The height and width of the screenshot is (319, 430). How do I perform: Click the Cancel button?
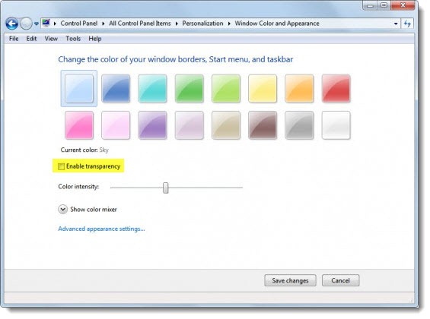pos(340,280)
